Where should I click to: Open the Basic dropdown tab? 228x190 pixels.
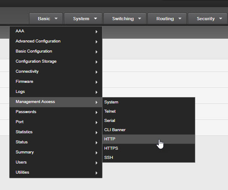pos(46,18)
